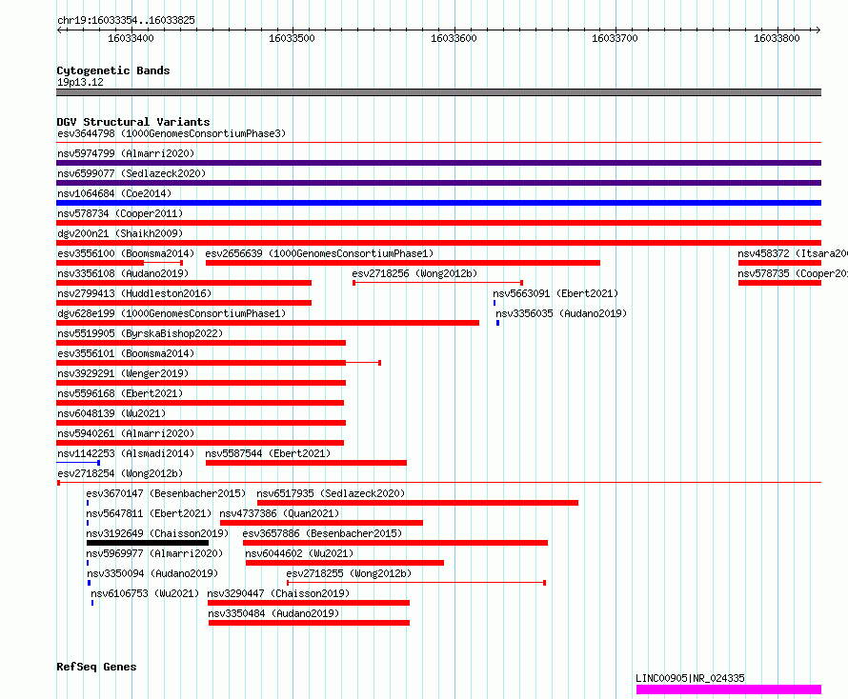The image size is (848, 699).
Task: Click ruler position 16033800
Action: 777,38
